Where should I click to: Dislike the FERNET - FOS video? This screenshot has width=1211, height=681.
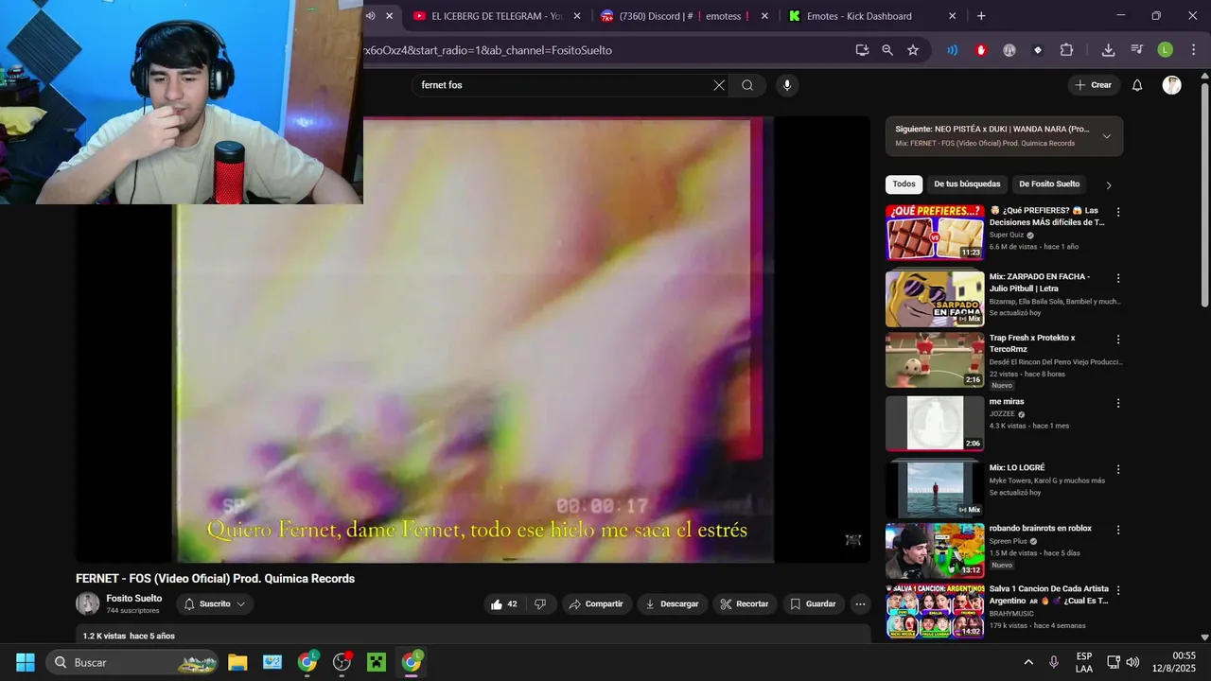pos(540,604)
